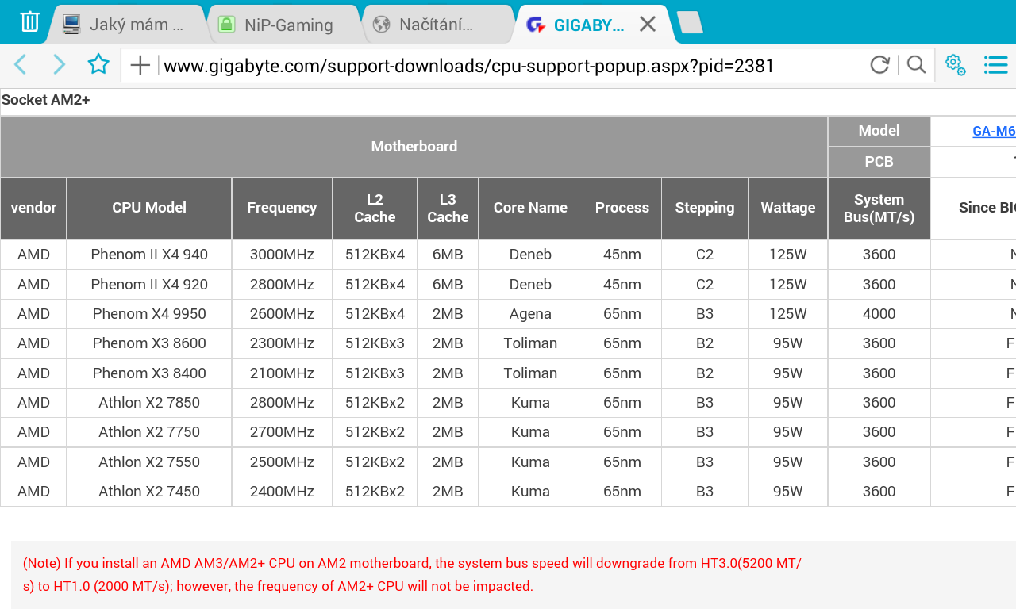The width and height of the screenshot is (1016, 609).
Task: Go back with the left arrow
Action: click(x=21, y=65)
